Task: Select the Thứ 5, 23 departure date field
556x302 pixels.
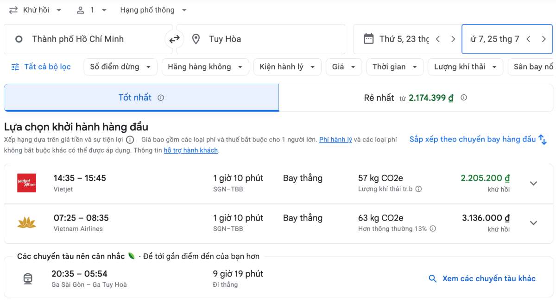Action: [404, 39]
